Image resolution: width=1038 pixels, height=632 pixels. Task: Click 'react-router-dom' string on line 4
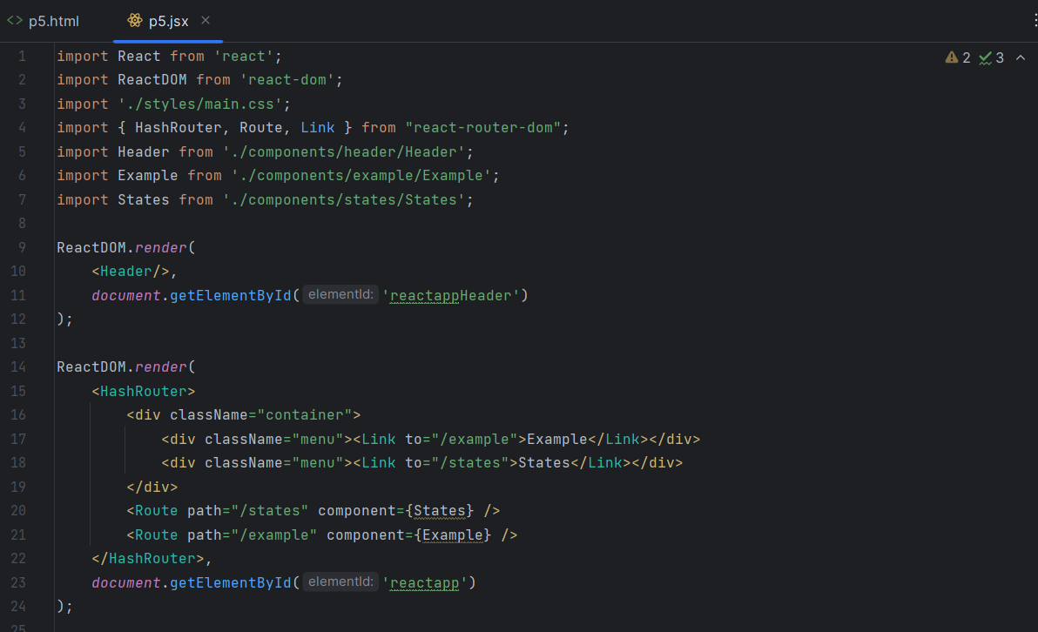click(x=483, y=128)
